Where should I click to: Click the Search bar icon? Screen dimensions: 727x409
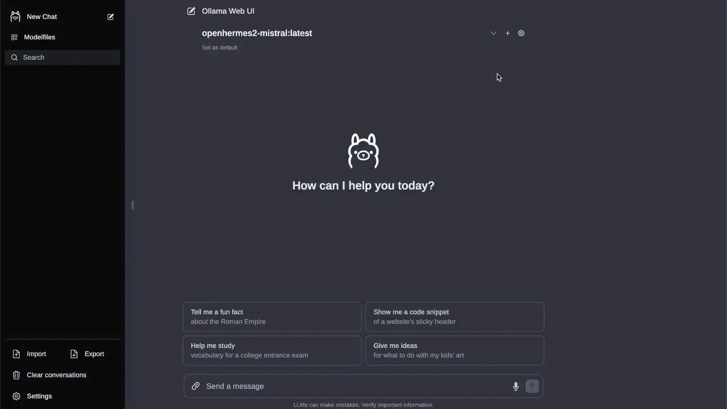click(14, 58)
